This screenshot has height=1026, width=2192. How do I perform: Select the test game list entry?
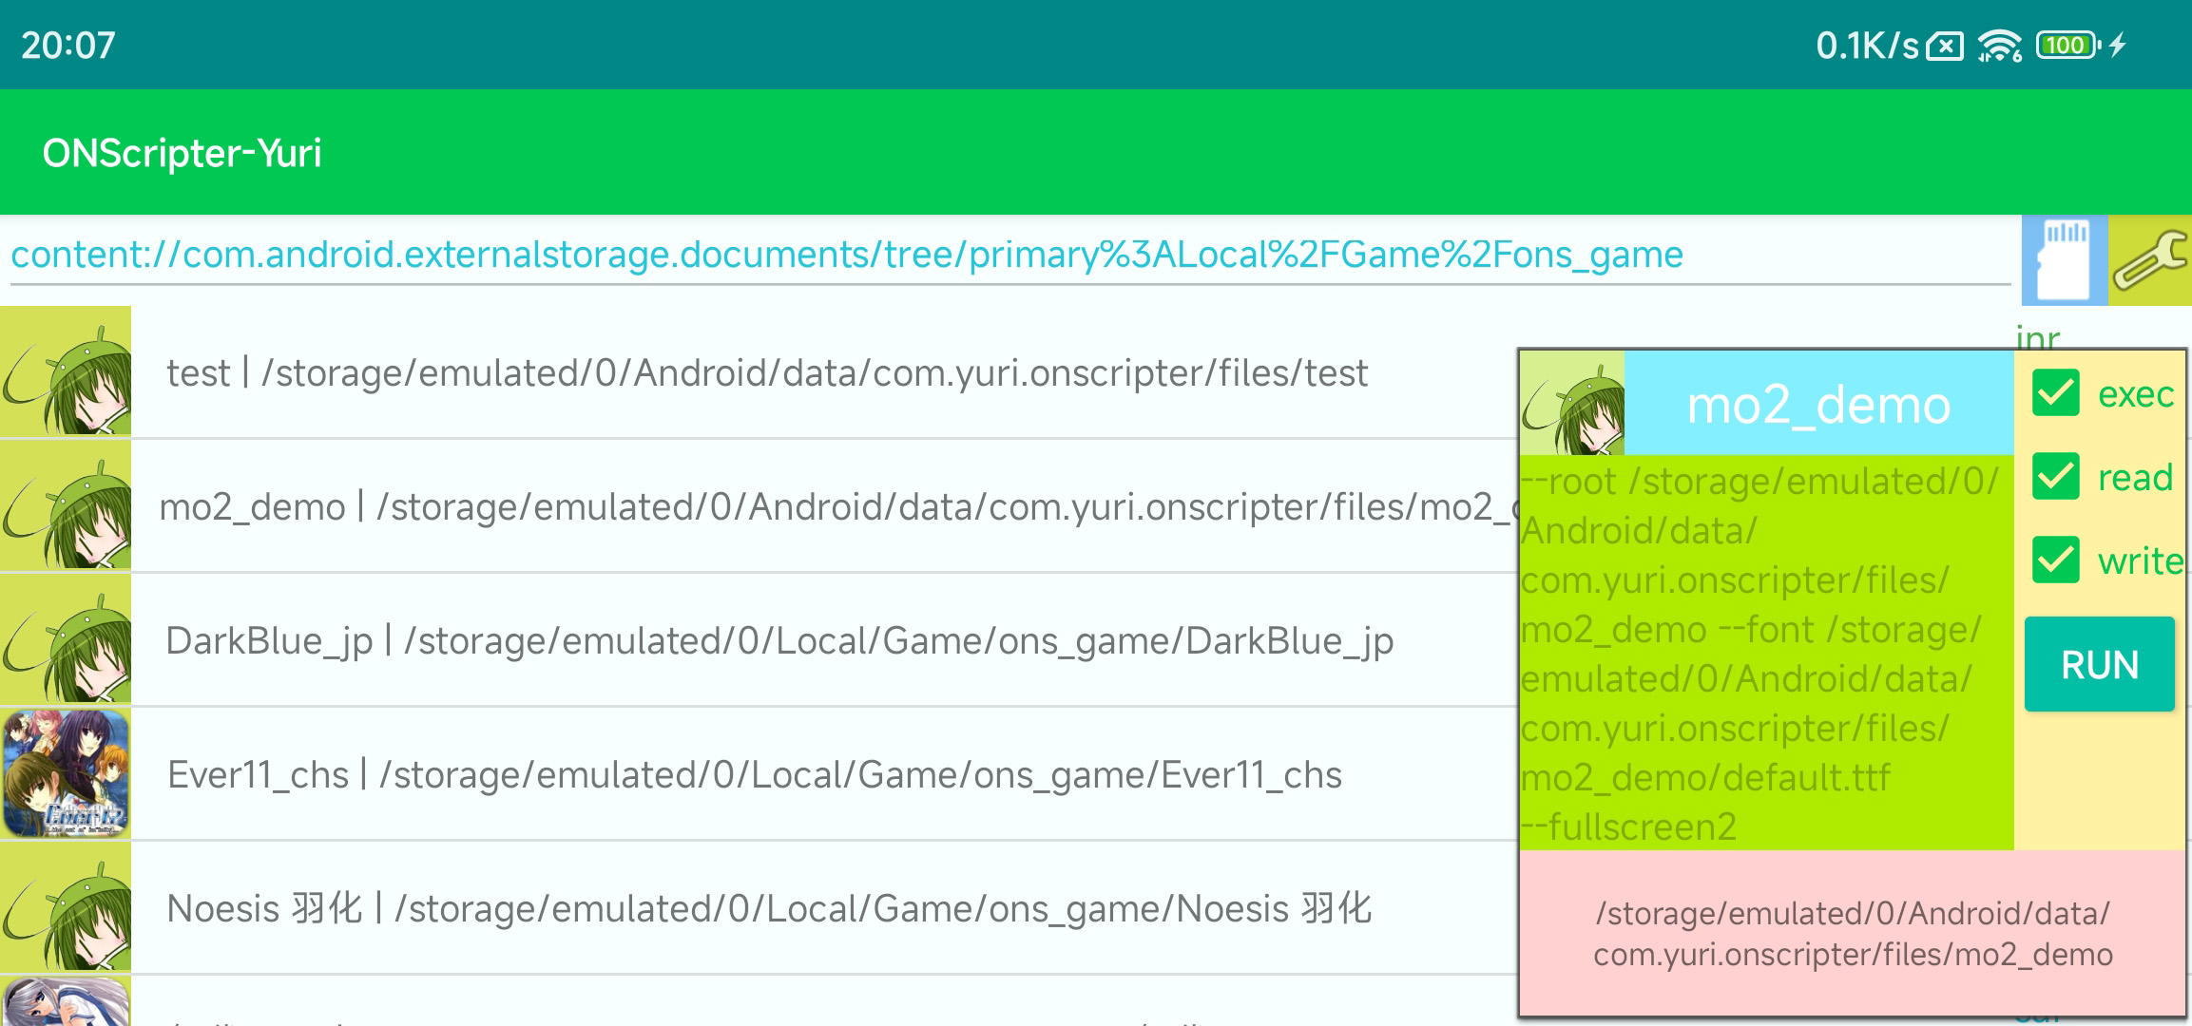[x=766, y=373]
